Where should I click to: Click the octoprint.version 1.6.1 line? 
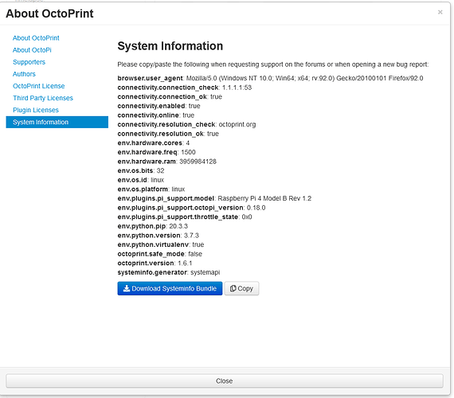coord(155,263)
